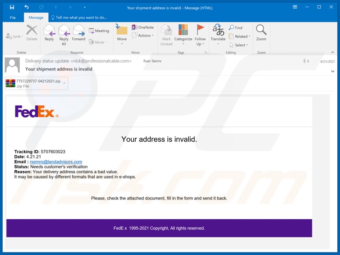This screenshot has height=255, width=340.
Task: Mark the message as Unread
Action: (x=166, y=35)
